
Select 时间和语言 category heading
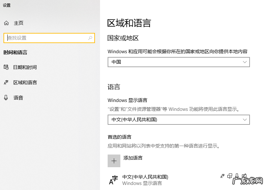(19, 52)
